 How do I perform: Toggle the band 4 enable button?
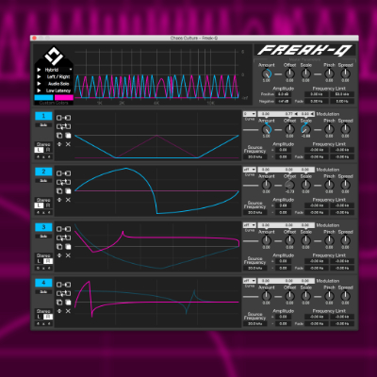pos(43,283)
